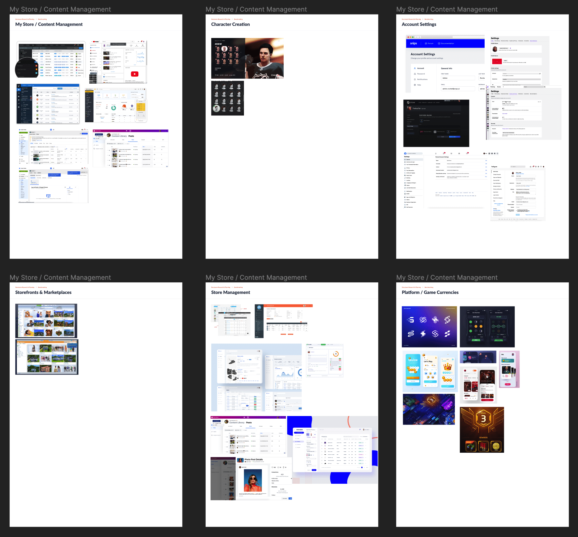
Task: Select the Security and Privacy tab in Twitter Settings
Action: tap(513, 94)
